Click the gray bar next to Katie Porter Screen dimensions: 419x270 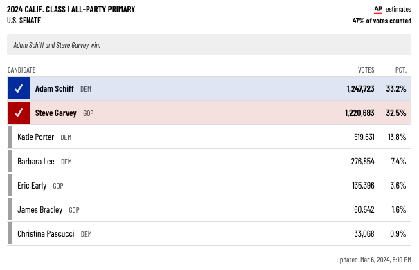click(10, 137)
